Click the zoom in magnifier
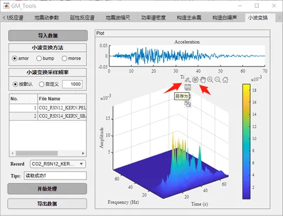Screen dimensions: 283x216 [x=210, y=79]
